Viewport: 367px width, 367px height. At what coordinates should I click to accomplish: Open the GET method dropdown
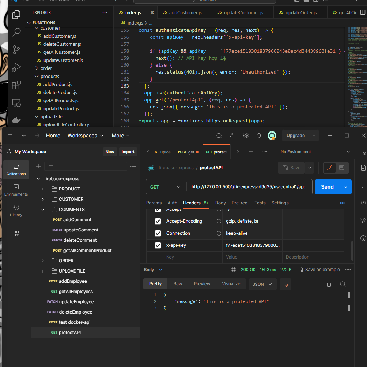click(x=166, y=187)
